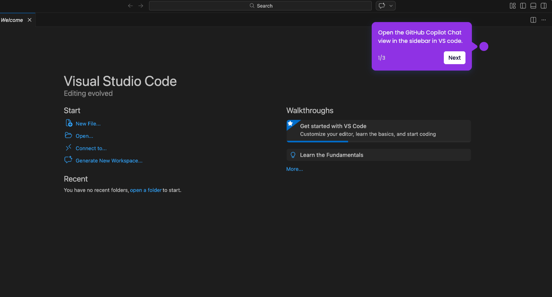The height and width of the screenshot is (297, 552).
Task: Click Generate New Workspace...
Action: pyautogui.click(x=109, y=161)
